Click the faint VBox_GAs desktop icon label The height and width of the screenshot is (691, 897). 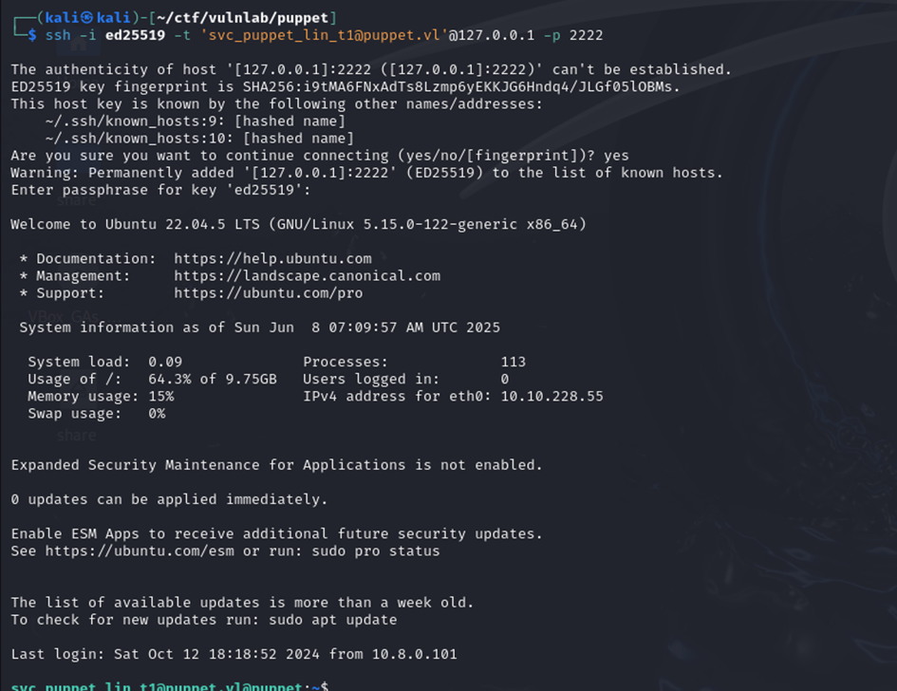tap(63, 315)
